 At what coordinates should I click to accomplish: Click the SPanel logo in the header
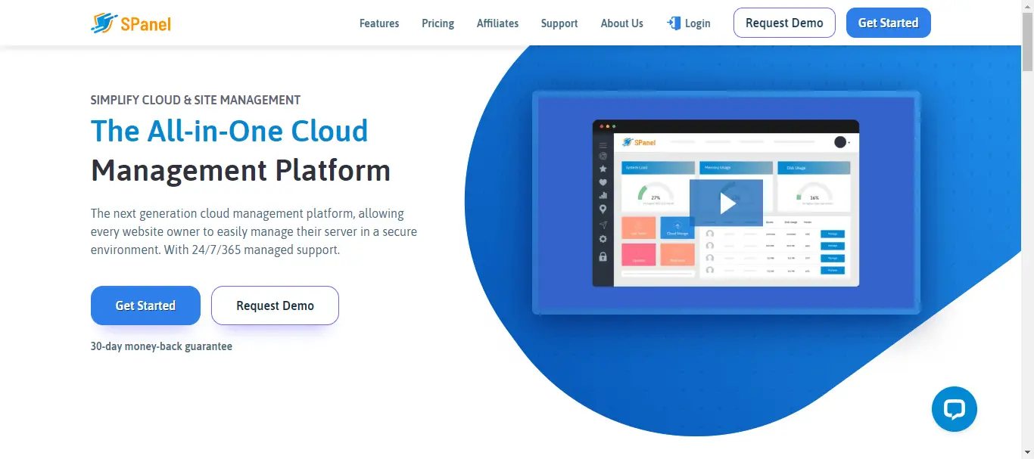[131, 23]
